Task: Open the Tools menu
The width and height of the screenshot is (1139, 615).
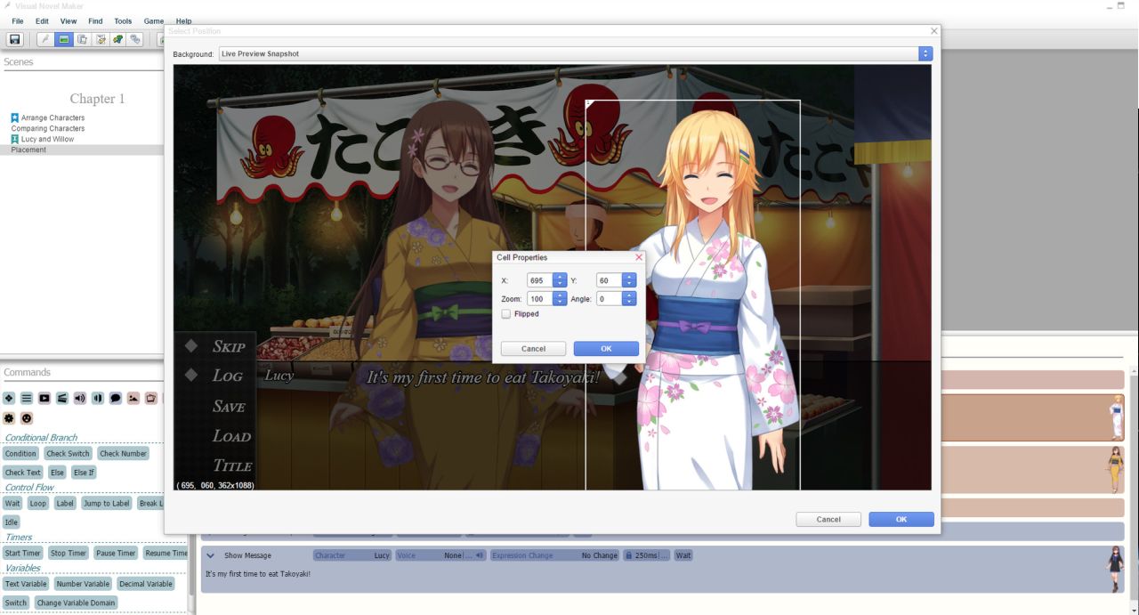Action: 123,21
